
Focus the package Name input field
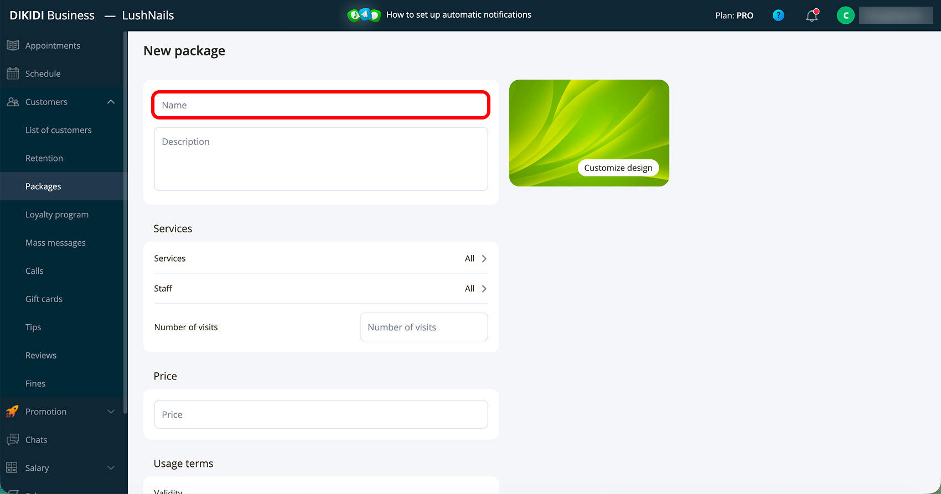pyautogui.click(x=321, y=105)
